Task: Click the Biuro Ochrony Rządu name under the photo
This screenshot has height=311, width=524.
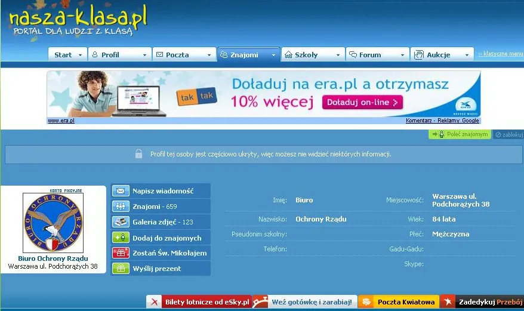Action: pos(53,258)
